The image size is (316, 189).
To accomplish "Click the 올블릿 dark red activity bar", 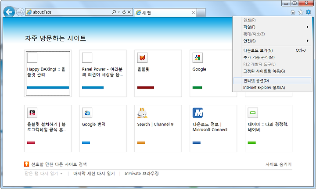I will [x=146, y=88].
